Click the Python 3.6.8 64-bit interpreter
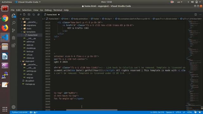Image resolution: width=203 pixels, height=114 pixels. (20, 112)
